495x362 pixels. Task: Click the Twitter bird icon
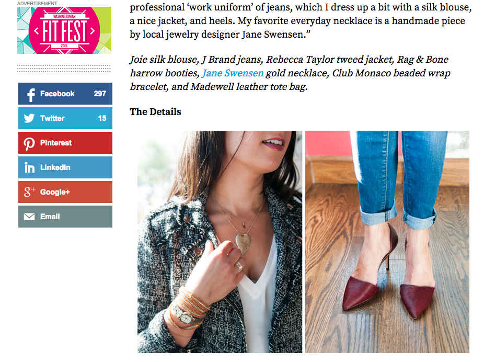[29, 118]
